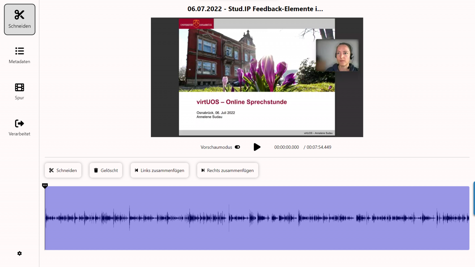Click the elapsed time display 00:00:00.000
Image resolution: width=475 pixels, height=267 pixels.
[286, 147]
